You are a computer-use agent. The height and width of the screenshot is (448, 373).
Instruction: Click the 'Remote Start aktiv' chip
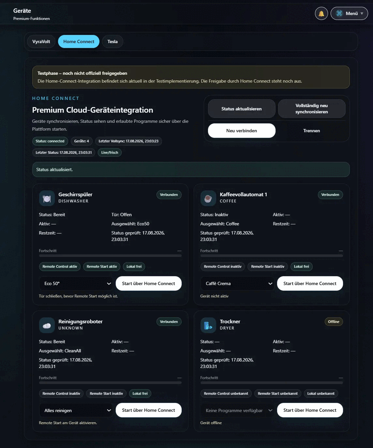[102, 266]
